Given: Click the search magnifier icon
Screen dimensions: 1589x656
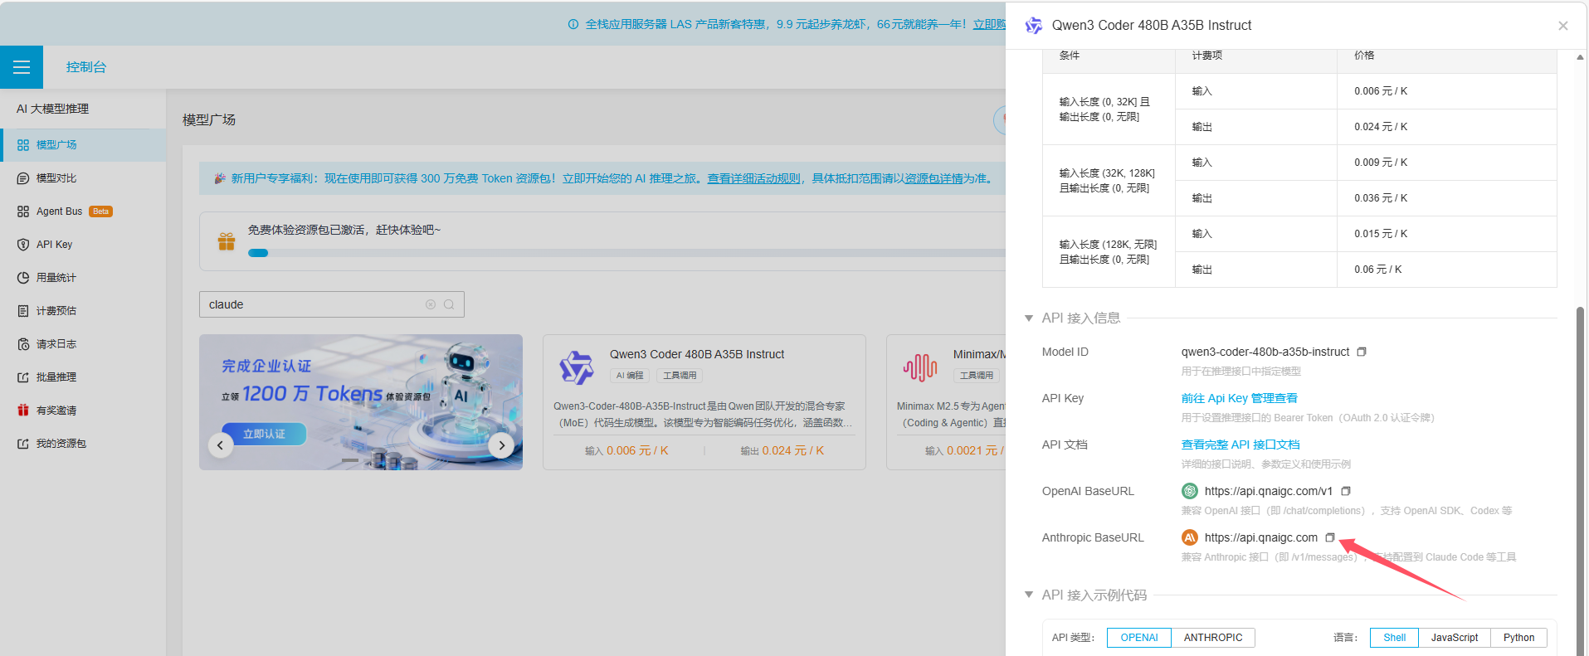Looking at the screenshot, I should tap(449, 304).
